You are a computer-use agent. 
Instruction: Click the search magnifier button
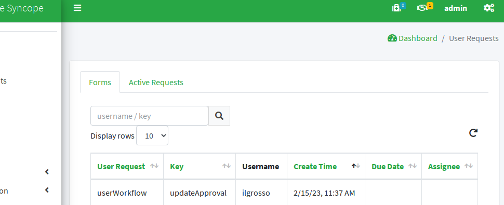[219, 116]
